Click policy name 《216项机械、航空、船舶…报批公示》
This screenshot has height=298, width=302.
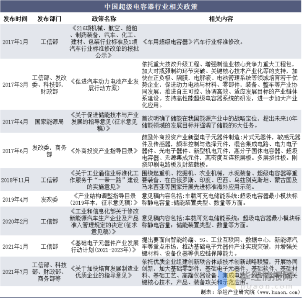click(104, 42)
